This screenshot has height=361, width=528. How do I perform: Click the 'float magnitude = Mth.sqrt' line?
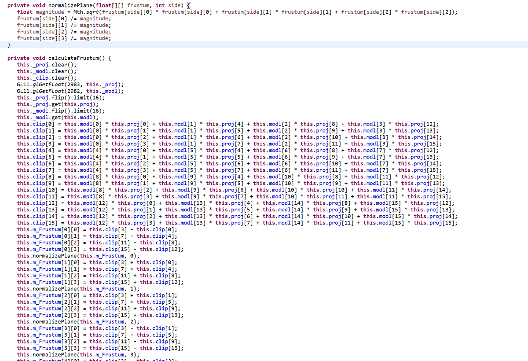pyautogui.click(x=237, y=12)
